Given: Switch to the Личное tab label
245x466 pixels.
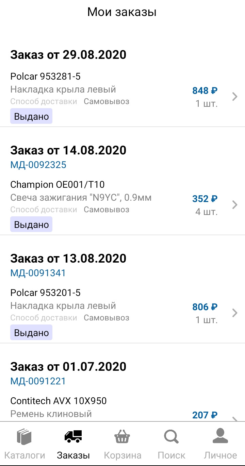Looking at the screenshot, I should point(220,455).
